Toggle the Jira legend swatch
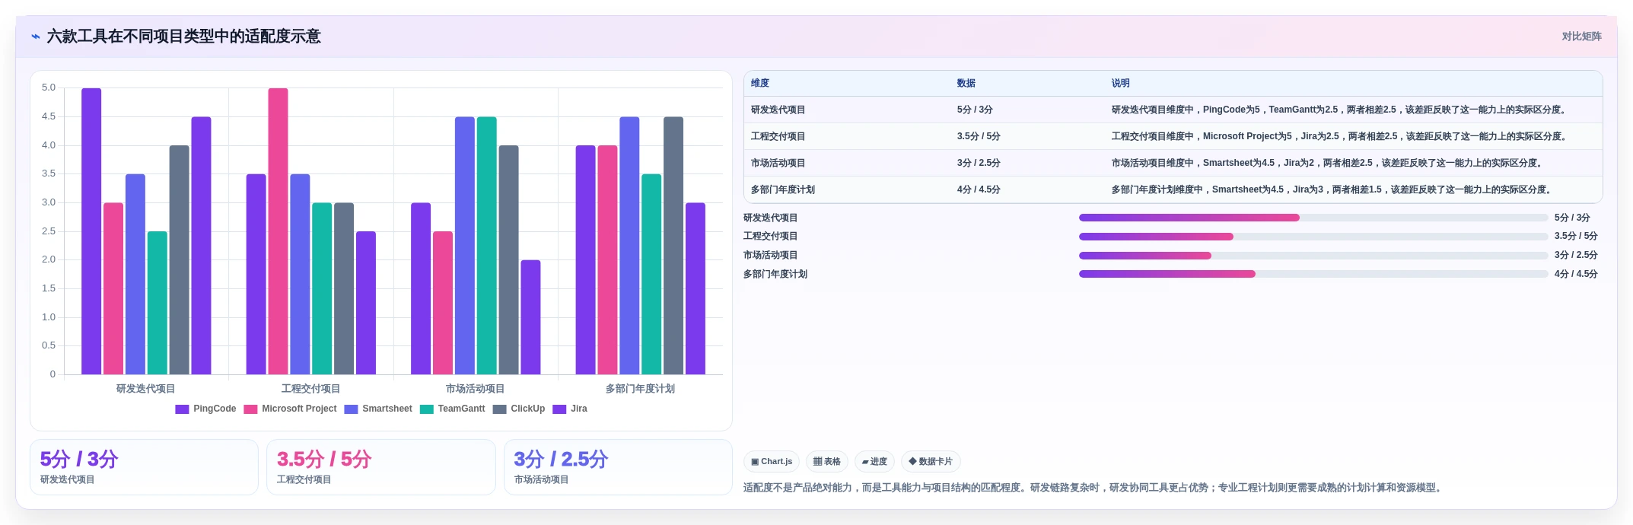Screen dimensions: 1633x525 click(x=559, y=409)
